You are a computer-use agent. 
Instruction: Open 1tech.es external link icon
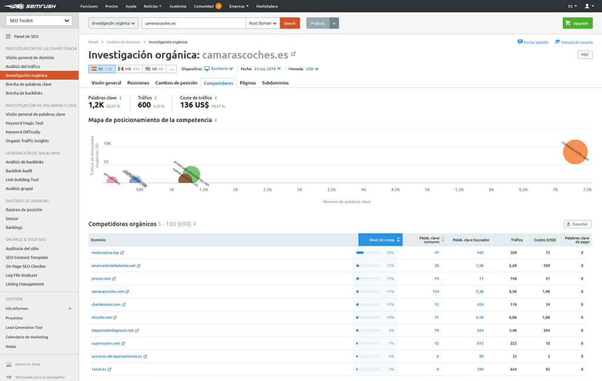109,369
